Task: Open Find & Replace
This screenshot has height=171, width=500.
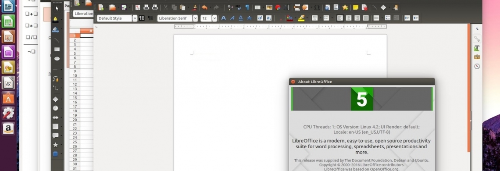Action: click(230, 7)
